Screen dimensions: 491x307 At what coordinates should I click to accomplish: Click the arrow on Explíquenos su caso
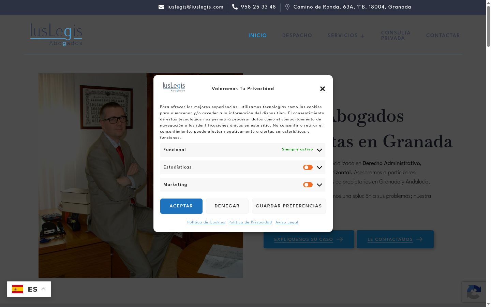tap(340, 239)
